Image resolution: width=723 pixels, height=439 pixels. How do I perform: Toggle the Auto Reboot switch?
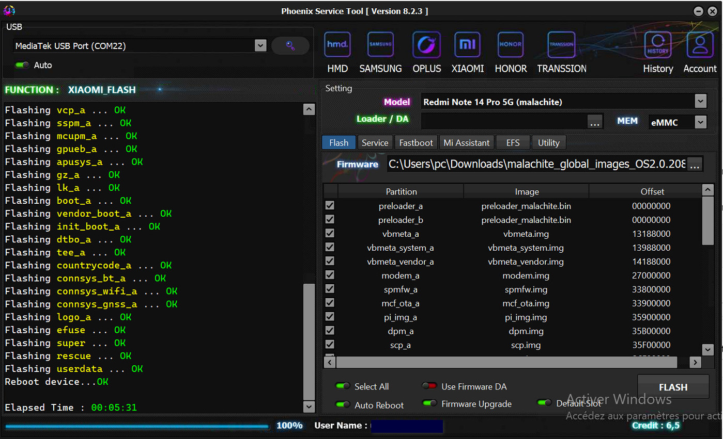(343, 405)
